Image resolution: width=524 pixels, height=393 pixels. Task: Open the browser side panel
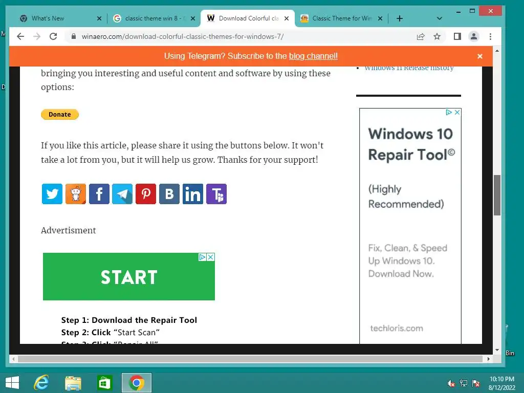457,36
